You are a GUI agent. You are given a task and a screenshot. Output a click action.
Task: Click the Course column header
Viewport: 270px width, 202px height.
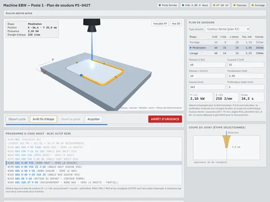pyautogui.click(x=259, y=37)
